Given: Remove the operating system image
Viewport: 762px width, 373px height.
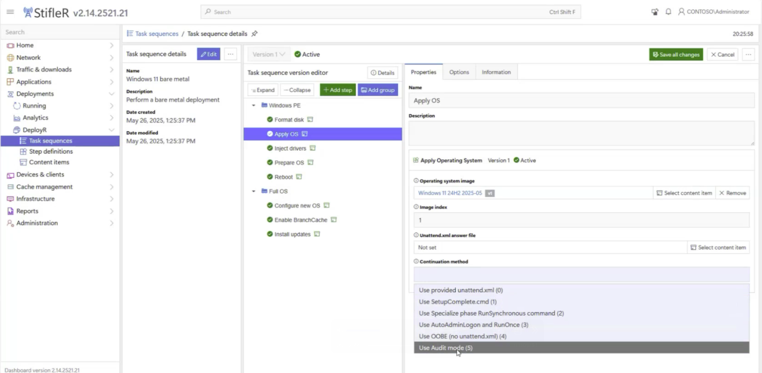Looking at the screenshot, I should [x=733, y=193].
